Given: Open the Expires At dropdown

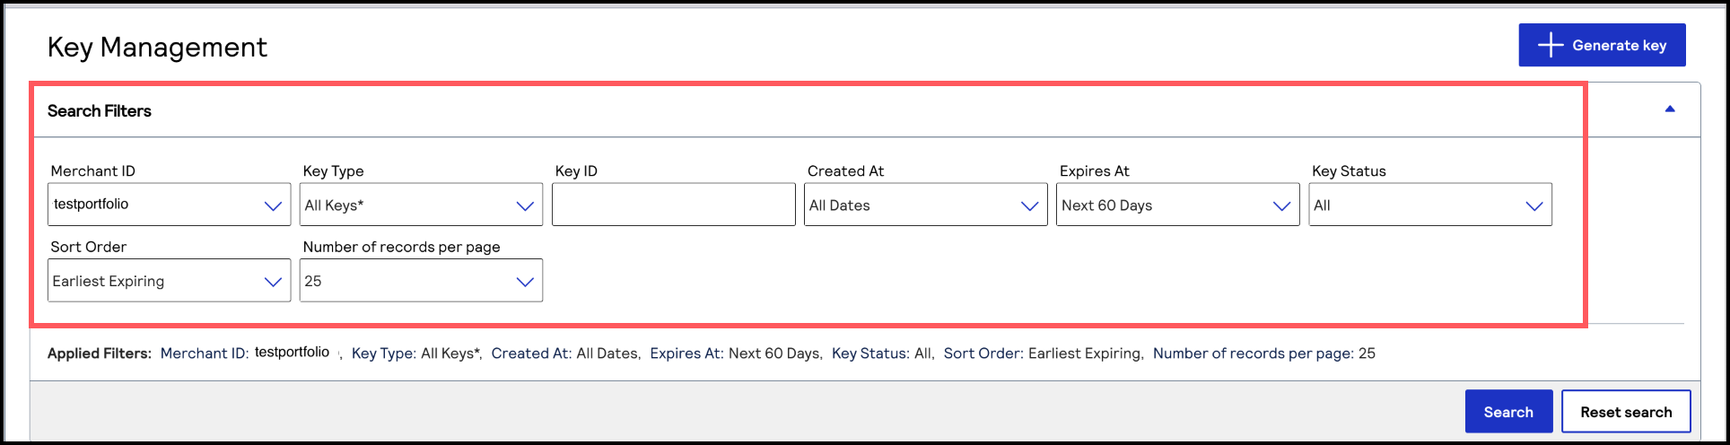Looking at the screenshot, I should pyautogui.click(x=1177, y=205).
